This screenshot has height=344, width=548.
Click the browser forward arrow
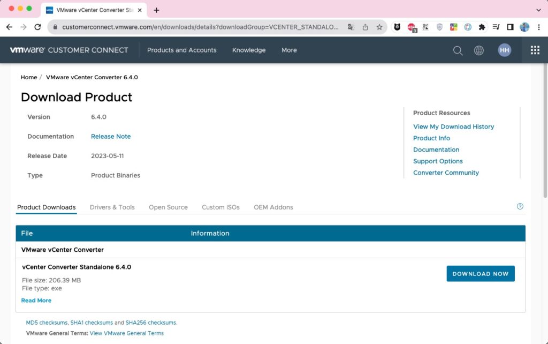tap(24, 27)
